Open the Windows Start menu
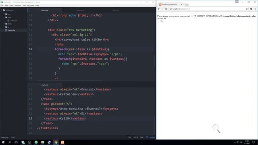Viewport: 258px width, 145px height. click(3, 142)
